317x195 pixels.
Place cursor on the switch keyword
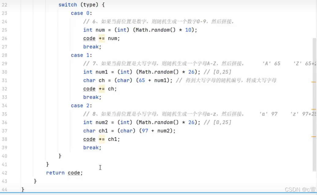[68, 5]
